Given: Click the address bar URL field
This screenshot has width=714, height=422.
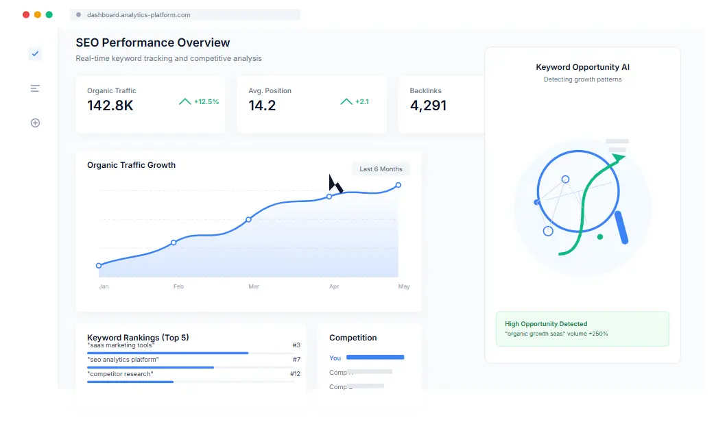Looking at the screenshot, I should [x=185, y=14].
